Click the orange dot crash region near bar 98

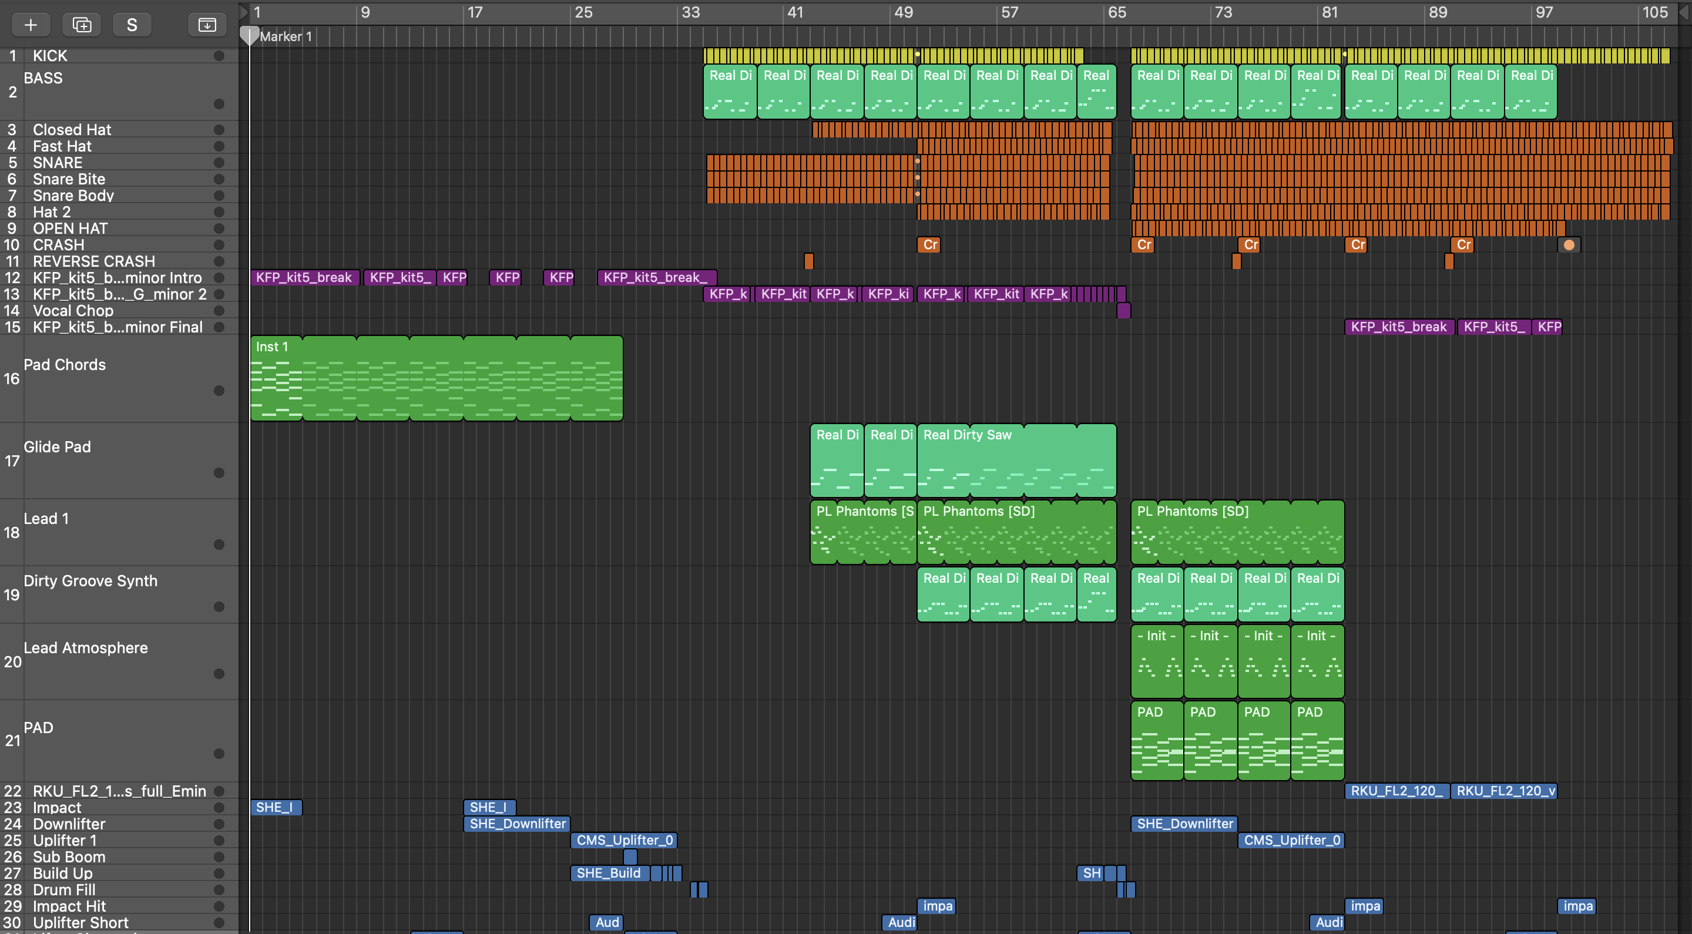pyautogui.click(x=1569, y=245)
